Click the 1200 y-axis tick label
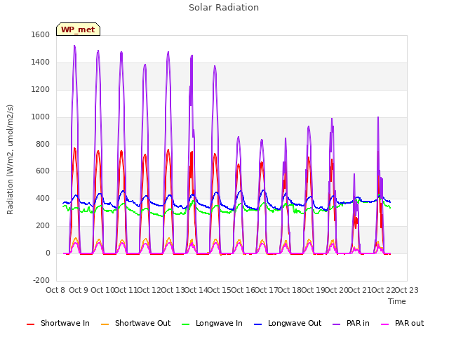449x337 pixels. pyautogui.click(x=41, y=89)
